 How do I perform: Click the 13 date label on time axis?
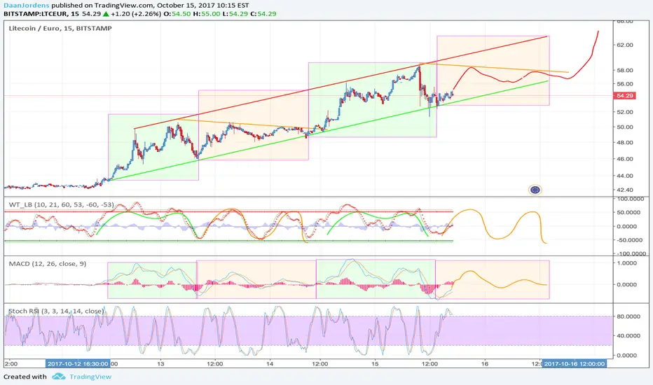pyautogui.click(x=160, y=364)
